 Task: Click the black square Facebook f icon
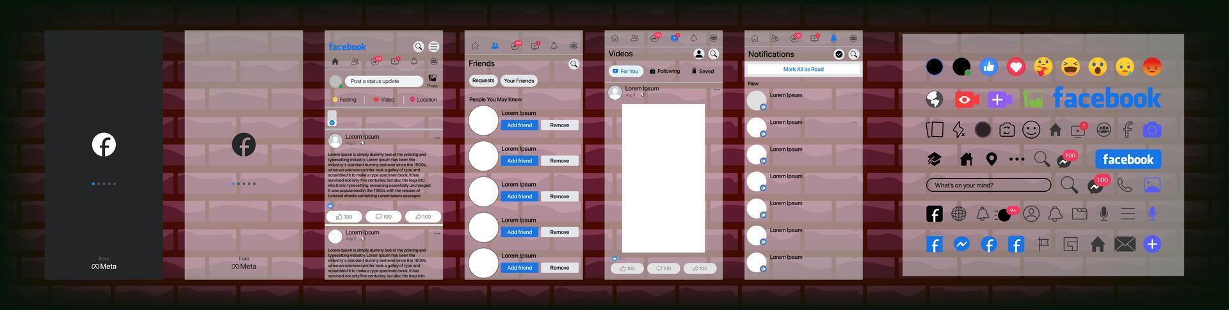click(935, 214)
